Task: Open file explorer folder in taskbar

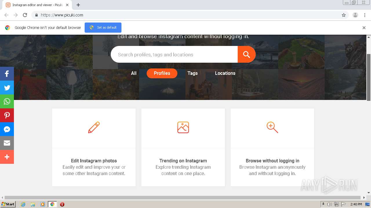Action: tap(33, 204)
